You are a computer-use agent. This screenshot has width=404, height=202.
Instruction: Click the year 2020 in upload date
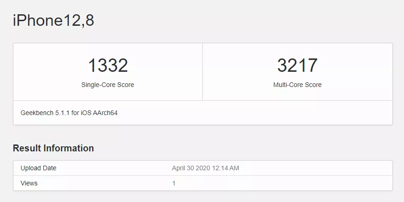tap(203, 168)
